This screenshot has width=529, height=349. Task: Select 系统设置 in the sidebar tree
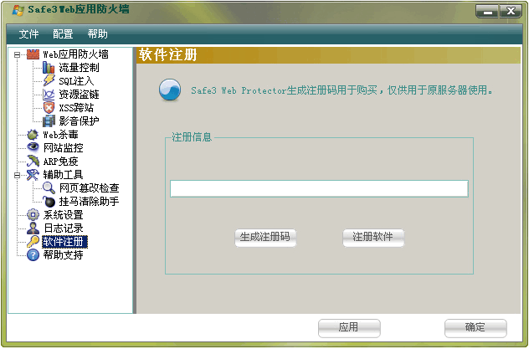(63, 215)
